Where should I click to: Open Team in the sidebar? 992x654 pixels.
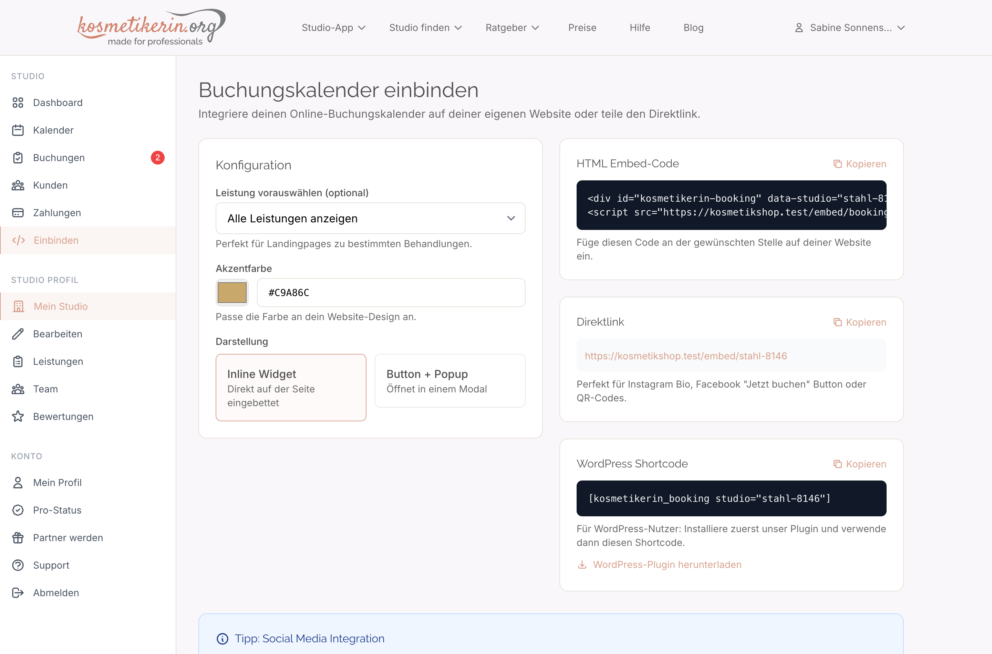point(87,389)
